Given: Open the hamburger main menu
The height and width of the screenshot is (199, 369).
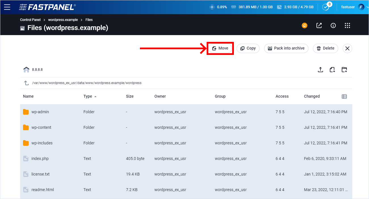Looking at the screenshot, I should (7, 7).
